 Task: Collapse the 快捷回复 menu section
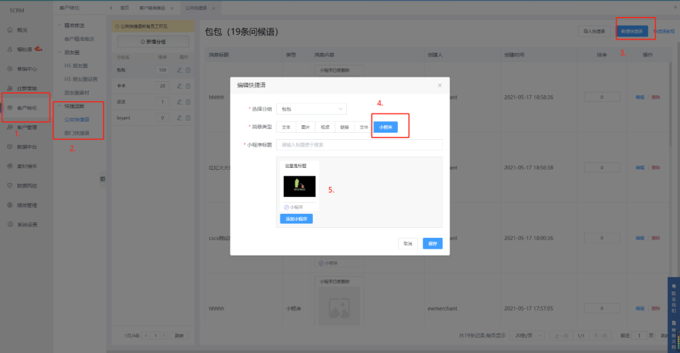pos(59,106)
